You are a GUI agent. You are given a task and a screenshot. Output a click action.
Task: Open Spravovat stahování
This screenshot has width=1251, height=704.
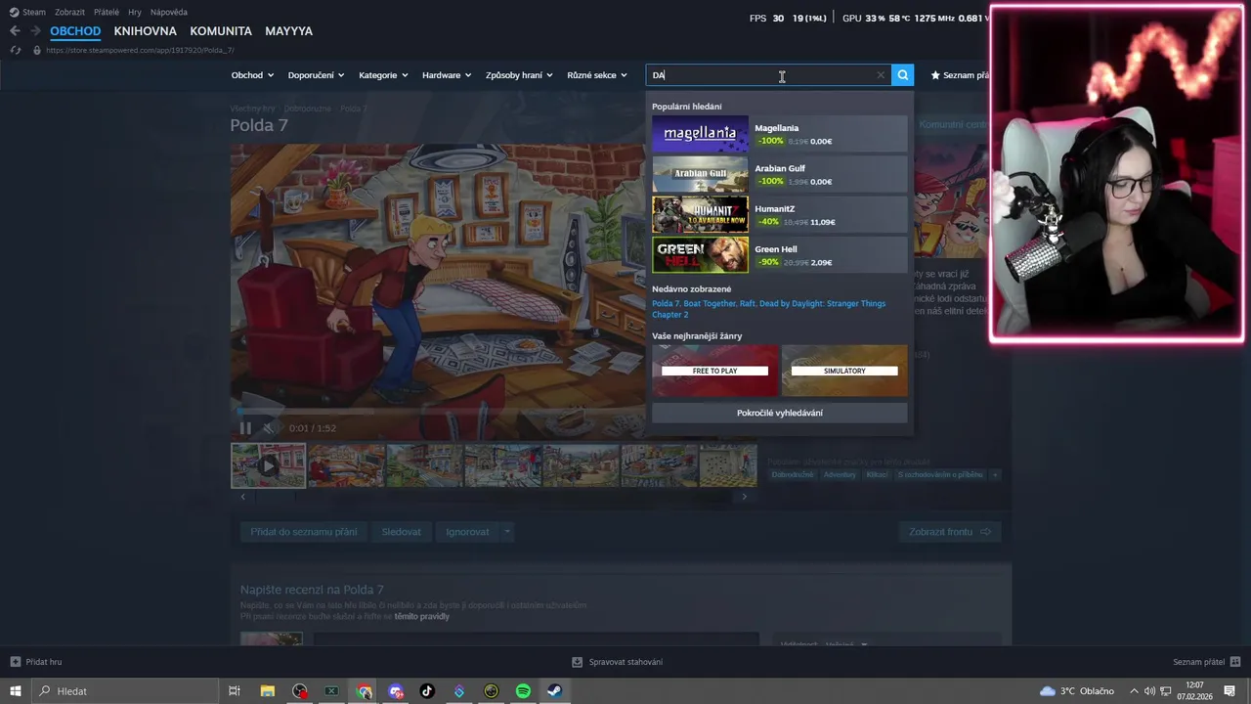[617, 662]
